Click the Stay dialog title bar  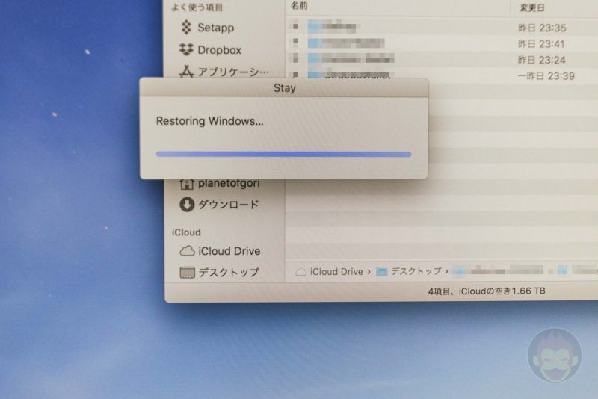coord(284,88)
